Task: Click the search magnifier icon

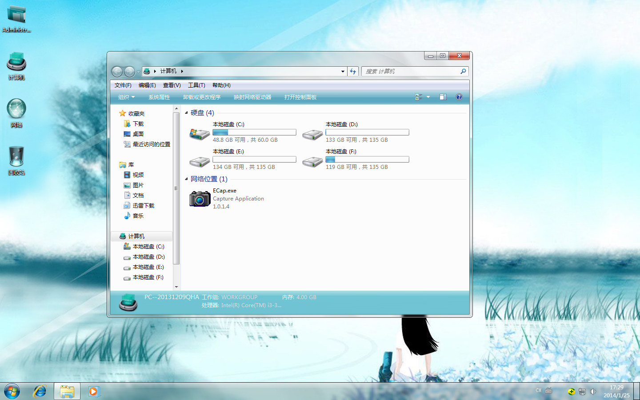Action: tap(463, 71)
